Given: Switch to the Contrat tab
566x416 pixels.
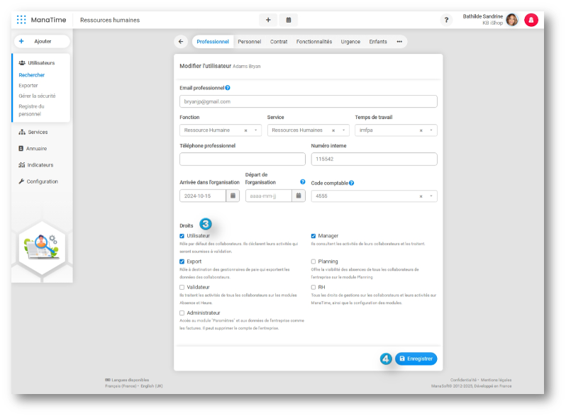Looking at the screenshot, I should (x=279, y=42).
